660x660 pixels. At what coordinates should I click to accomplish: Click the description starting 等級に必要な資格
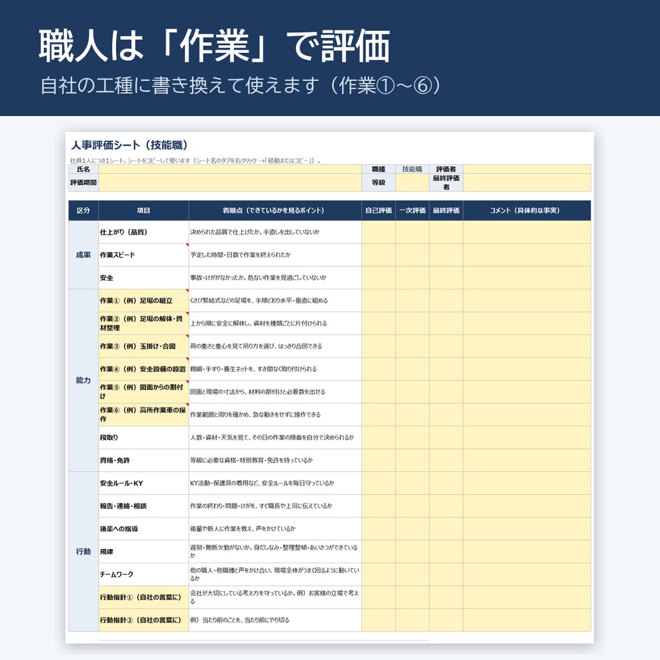tap(275, 460)
